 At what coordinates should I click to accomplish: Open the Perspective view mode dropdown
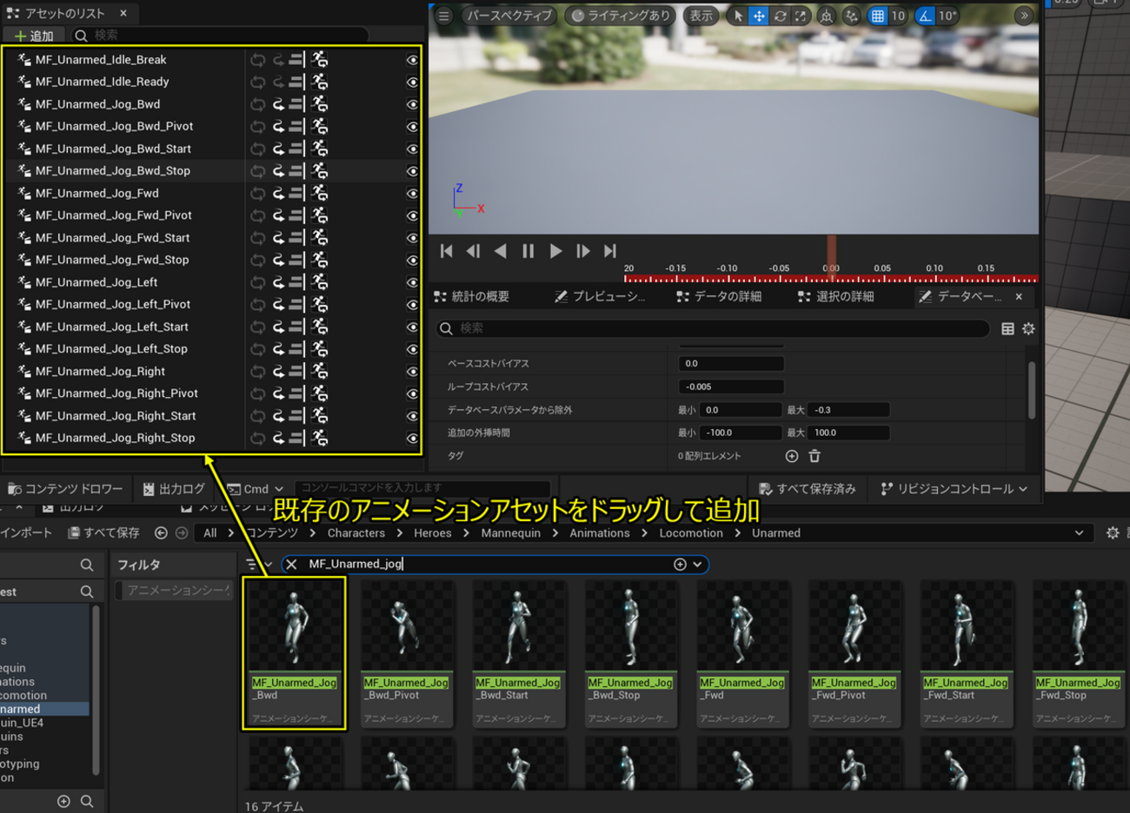click(x=508, y=16)
